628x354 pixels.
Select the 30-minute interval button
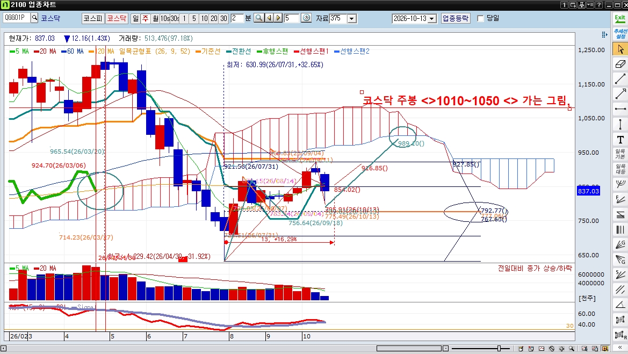pos(223,18)
